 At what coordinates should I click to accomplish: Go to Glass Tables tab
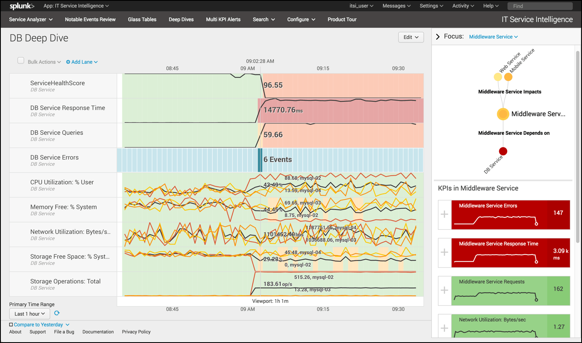tap(142, 19)
